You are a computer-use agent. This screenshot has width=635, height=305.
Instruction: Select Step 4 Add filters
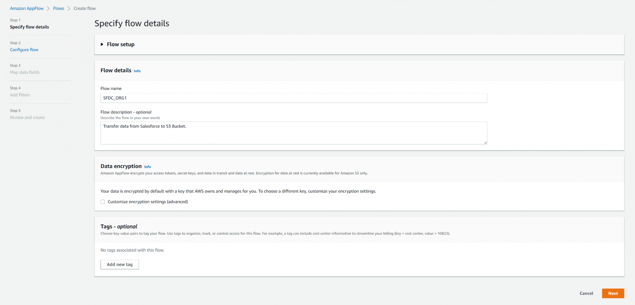click(20, 95)
